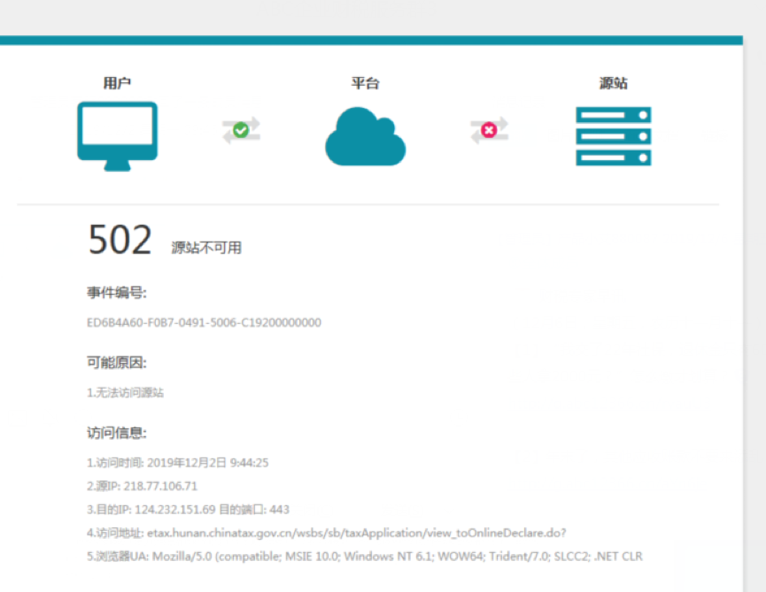This screenshot has height=592, width=766.
Task: Click the 1.无法访问源站 reason line
Action: pyautogui.click(x=125, y=393)
